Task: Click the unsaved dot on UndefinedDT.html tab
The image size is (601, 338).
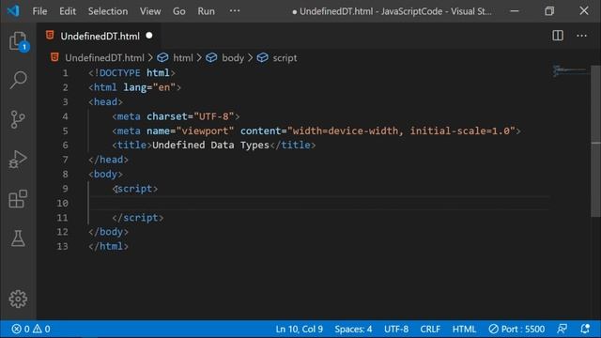Action: tap(149, 36)
